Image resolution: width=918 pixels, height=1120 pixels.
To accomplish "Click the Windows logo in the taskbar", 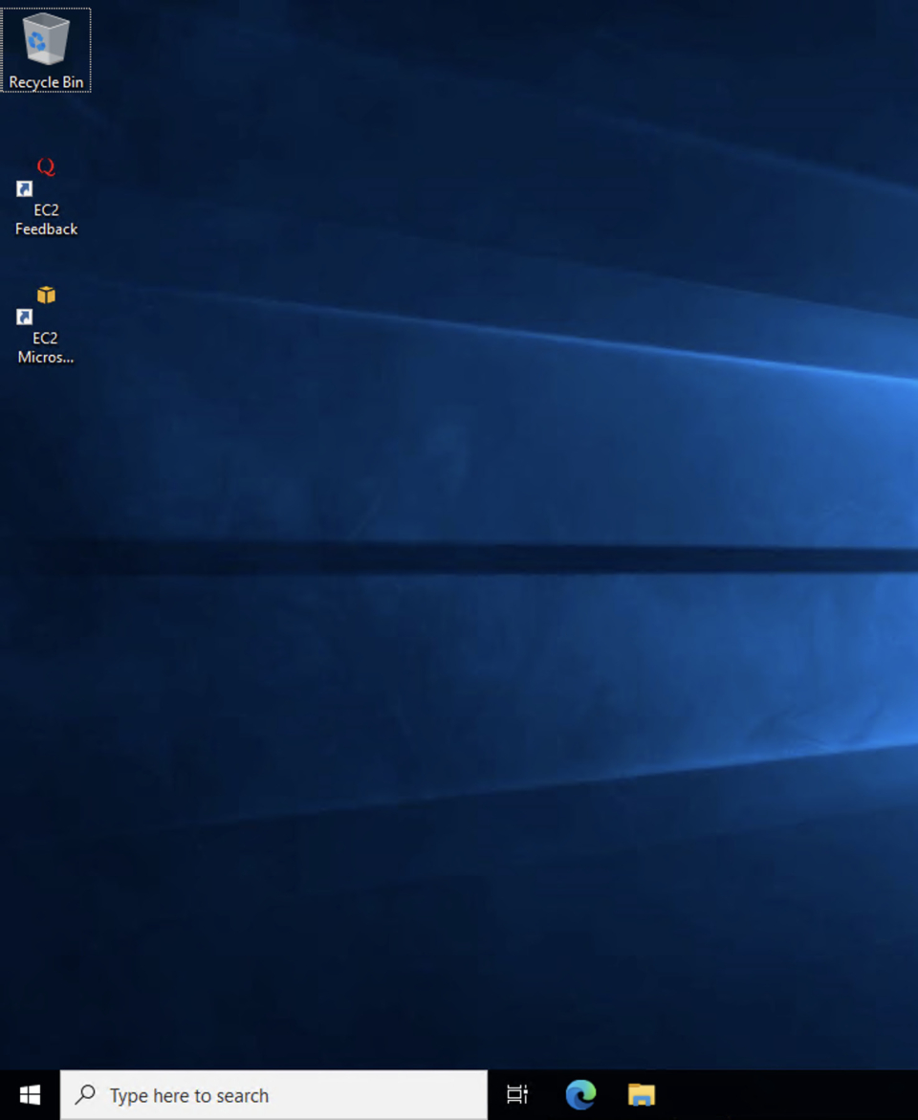I will pos(28,1094).
